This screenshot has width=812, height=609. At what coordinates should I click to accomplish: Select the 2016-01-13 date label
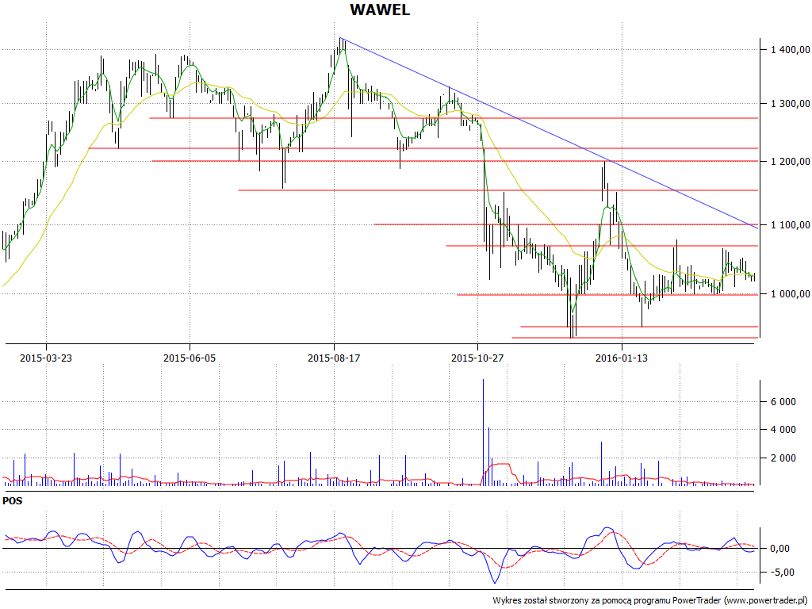coord(622,358)
